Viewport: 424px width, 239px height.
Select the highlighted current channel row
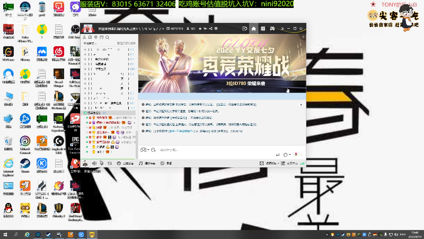[x=109, y=113]
